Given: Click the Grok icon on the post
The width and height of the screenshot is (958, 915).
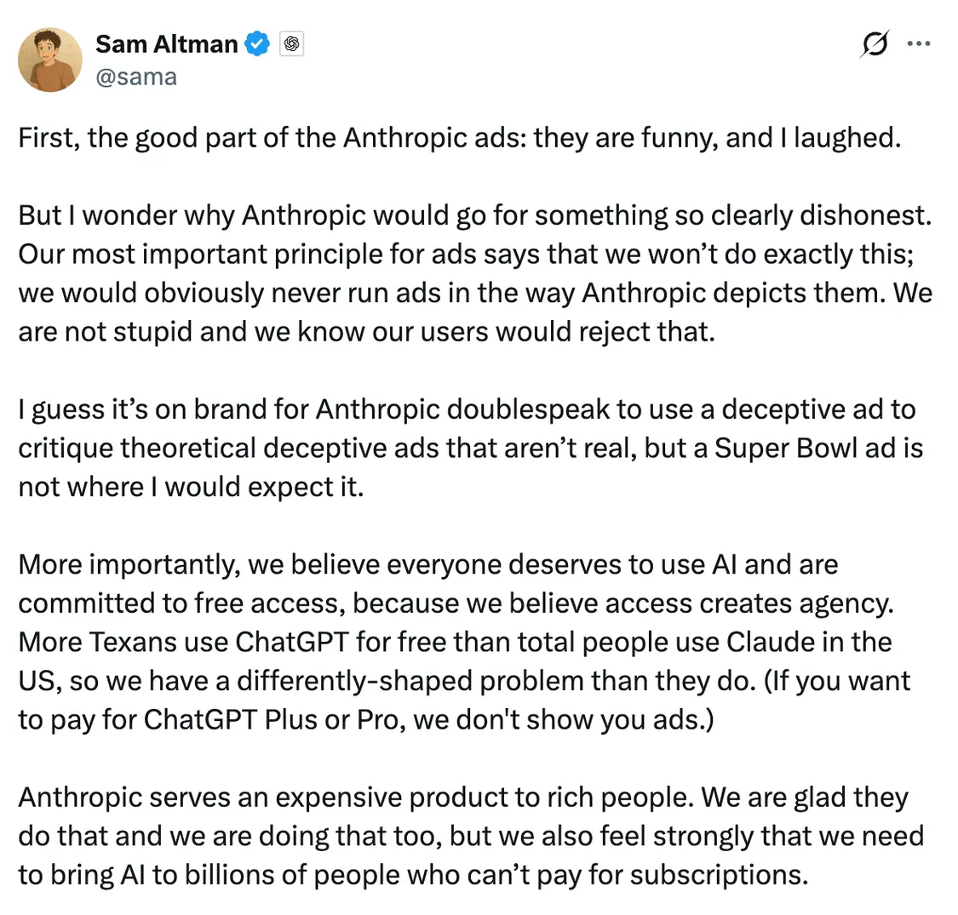Looking at the screenshot, I should [875, 44].
